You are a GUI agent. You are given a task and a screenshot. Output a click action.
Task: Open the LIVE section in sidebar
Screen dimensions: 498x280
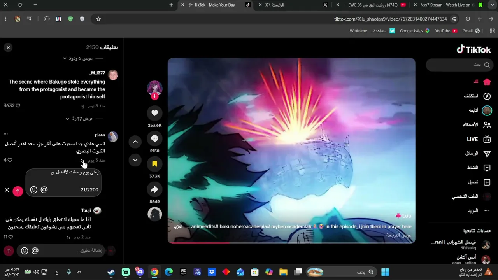479,139
